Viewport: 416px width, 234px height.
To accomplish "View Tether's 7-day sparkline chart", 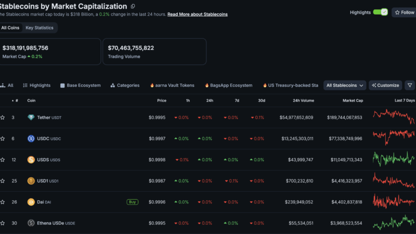I will 394,116.
